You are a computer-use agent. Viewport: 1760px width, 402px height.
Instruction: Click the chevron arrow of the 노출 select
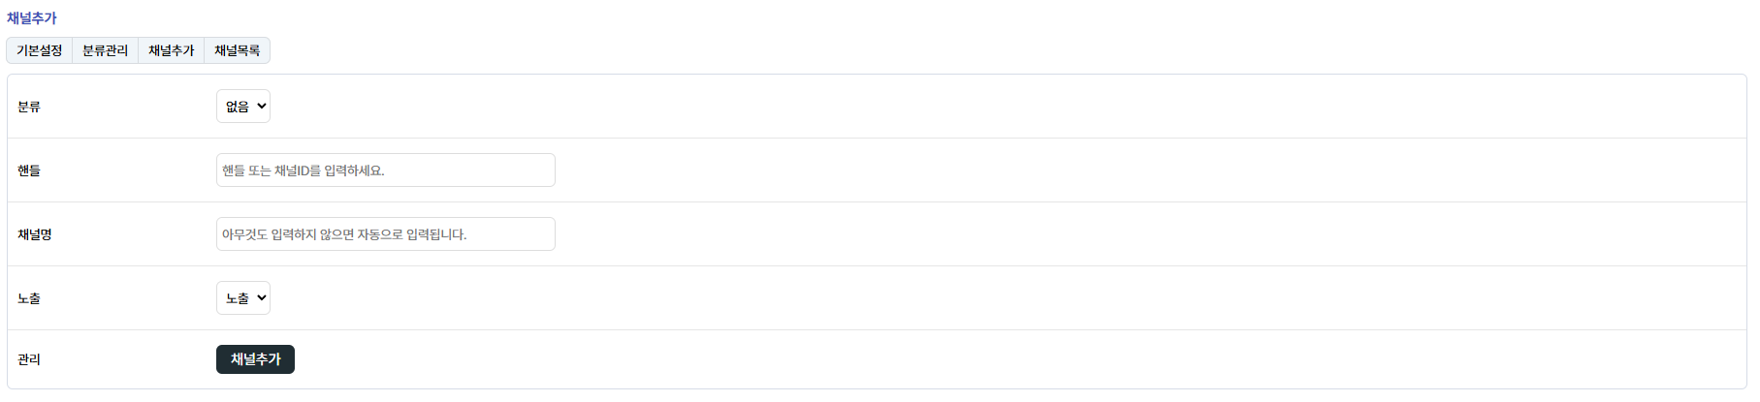(262, 298)
